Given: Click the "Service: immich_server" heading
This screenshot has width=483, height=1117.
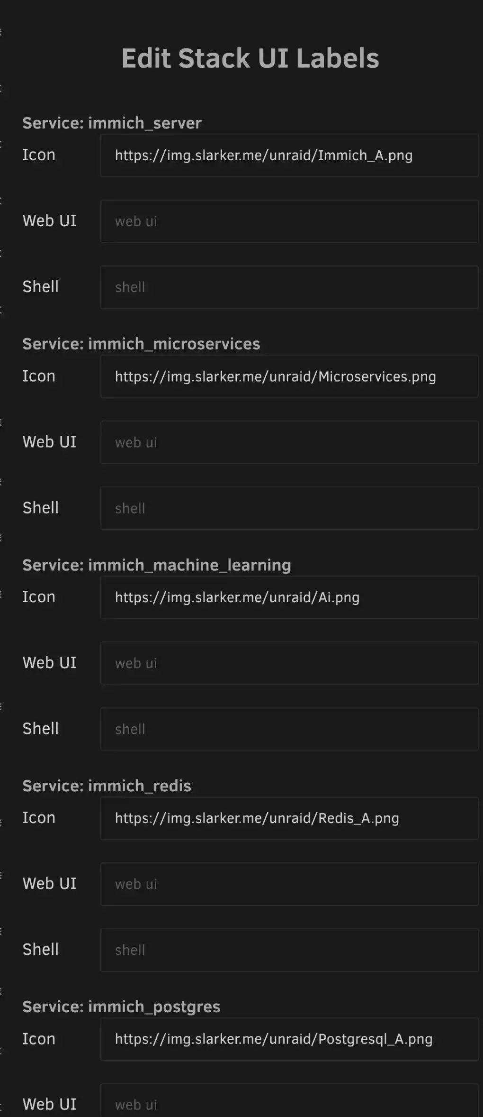Looking at the screenshot, I should [112, 123].
